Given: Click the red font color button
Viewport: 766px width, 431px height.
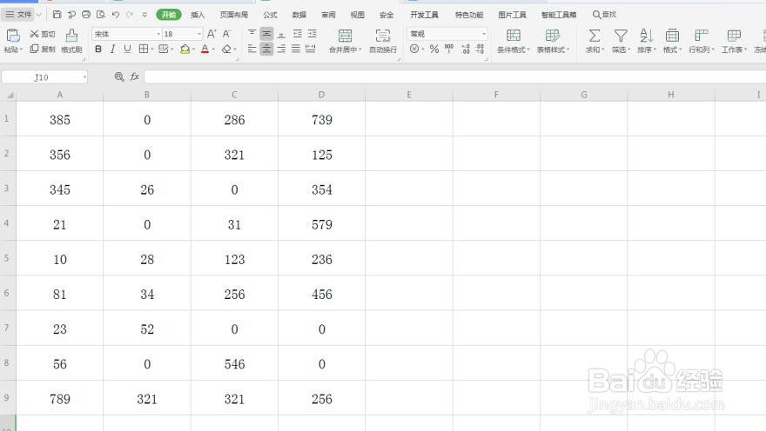Looking at the screenshot, I should [x=205, y=49].
